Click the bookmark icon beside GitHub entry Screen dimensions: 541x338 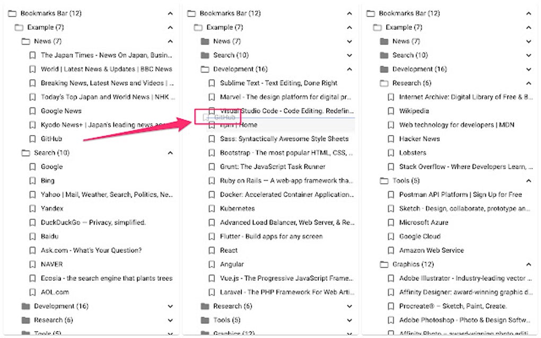point(32,139)
